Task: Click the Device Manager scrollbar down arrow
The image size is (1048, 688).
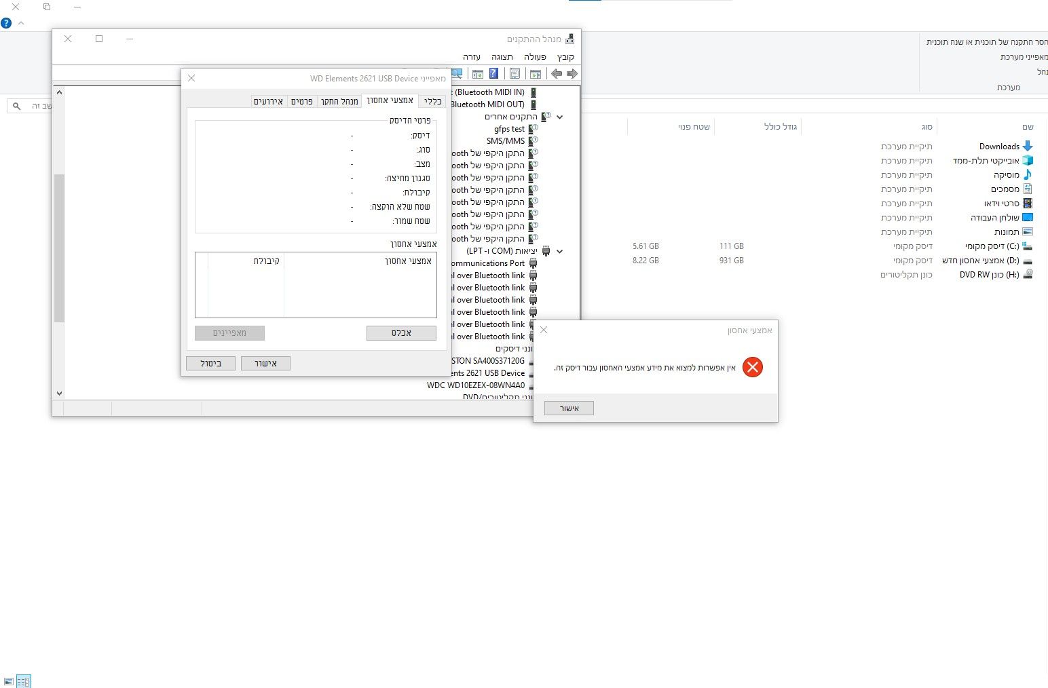Action: point(59,393)
